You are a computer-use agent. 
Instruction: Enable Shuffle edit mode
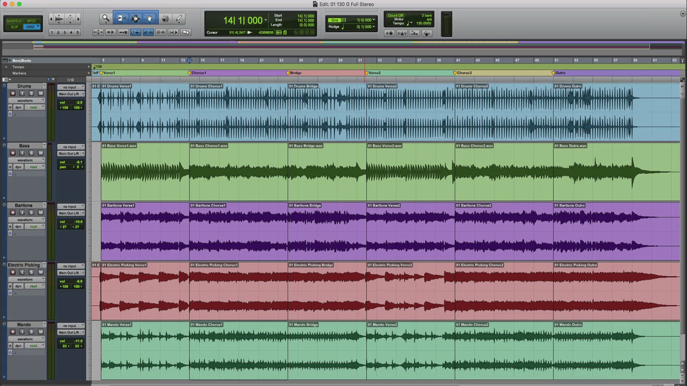point(15,19)
